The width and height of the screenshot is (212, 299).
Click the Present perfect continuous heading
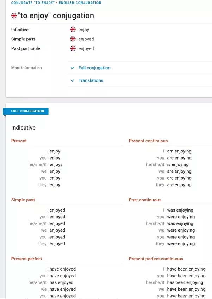[x=156, y=259]
